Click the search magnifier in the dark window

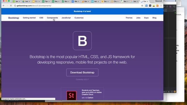coord(174,6)
